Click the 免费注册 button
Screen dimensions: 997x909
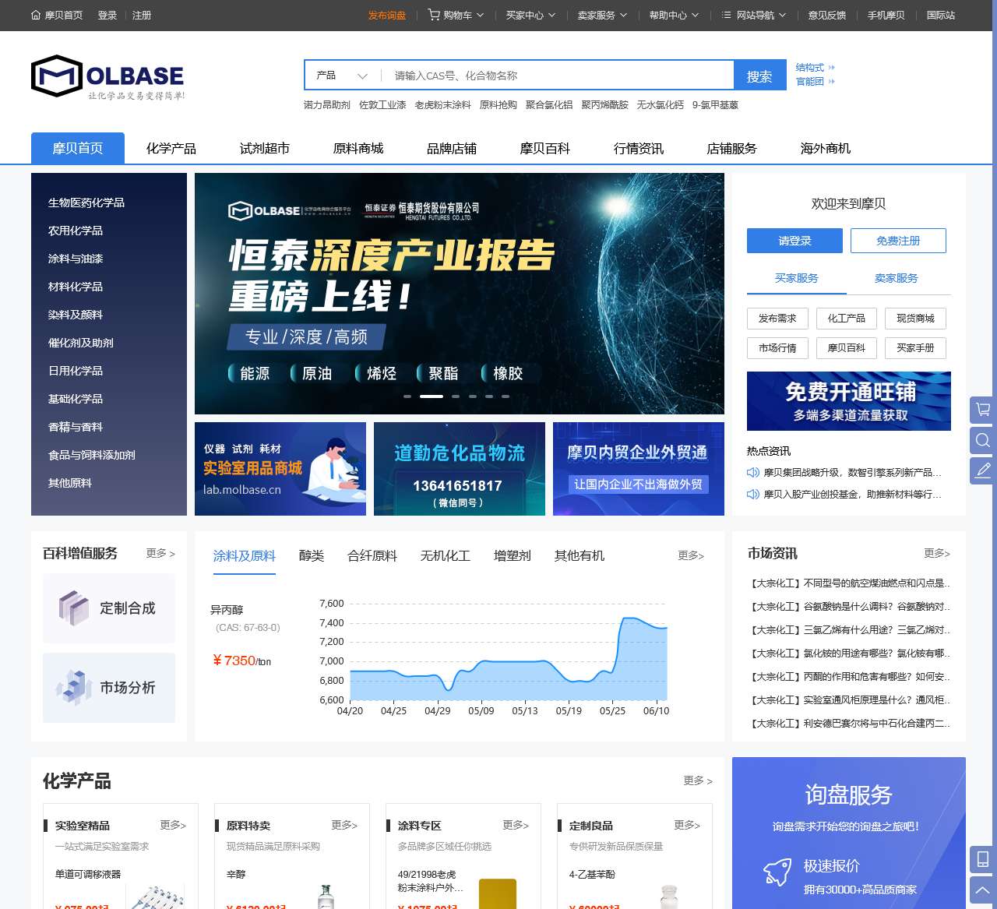pyautogui.click(x=898, y=241)
